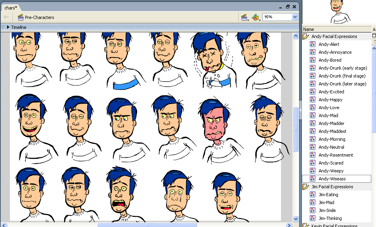Select the crying Andy drawing on stage
This screenshot has height=227, width=376.
tap(178, 195)
